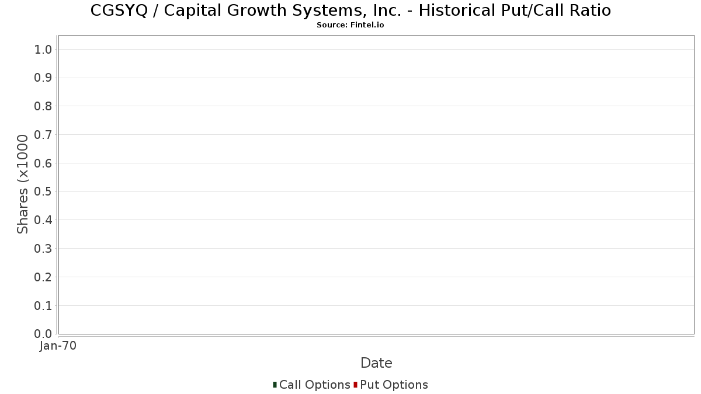
Task: Click the Source: Fintel.io subtitle
Action: tap(350, 25)
